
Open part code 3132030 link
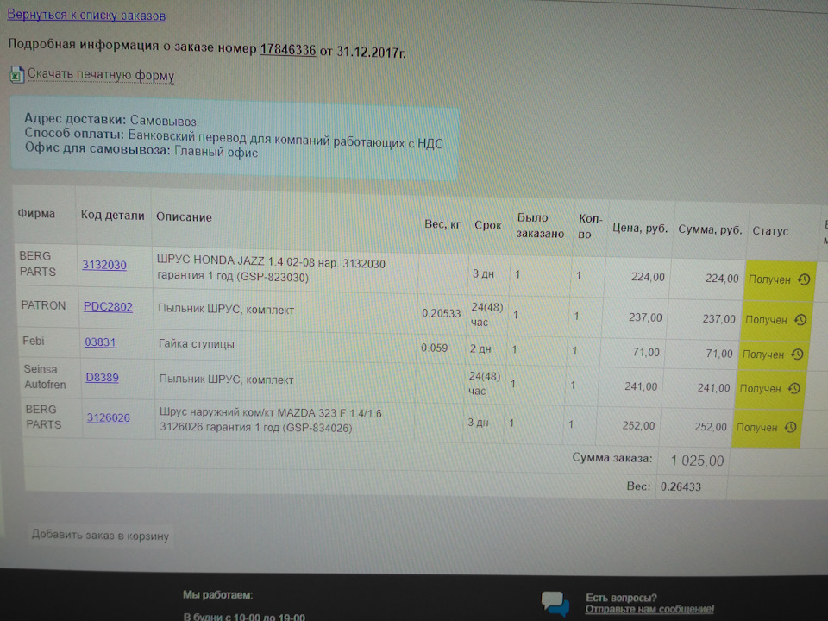(104, 265)
